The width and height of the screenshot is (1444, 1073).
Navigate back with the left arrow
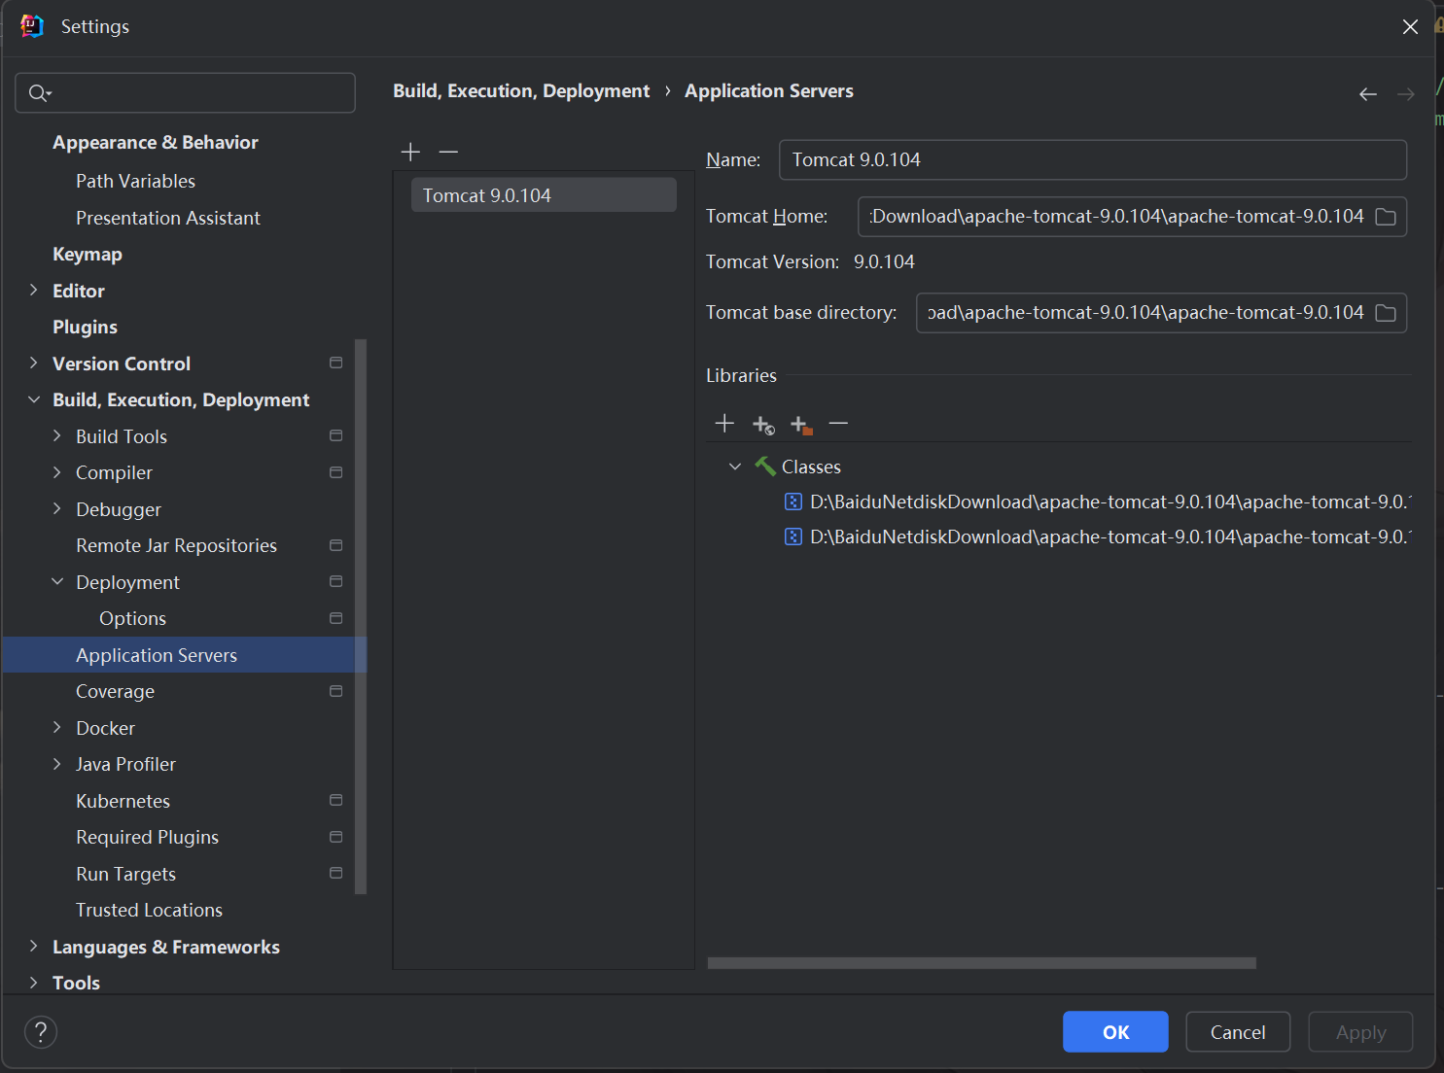1367,94
